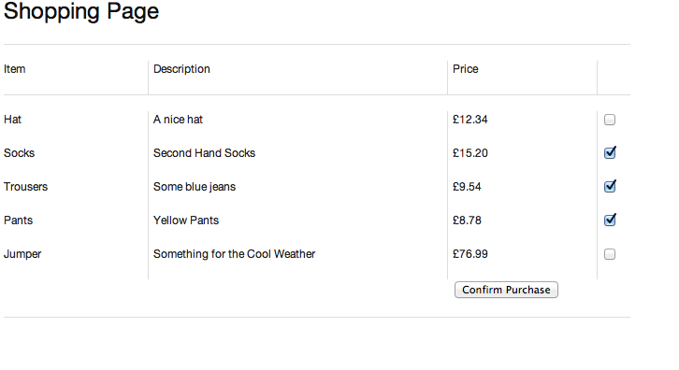Select the Socks item name
Image resolution: width=679 pixels, height=370 pixels.
pos(19,153)
